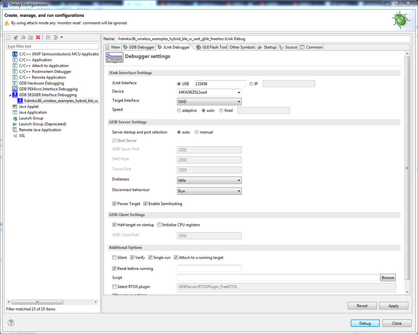Viewport: 418px width, 334px height.
Task: Enable the Silent checkbox
Action: (114, 258)
